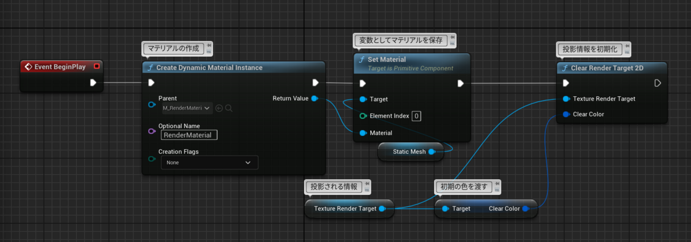Open the Creation Flags 'None' dropdown
This screenshot has height=242, width=691.
(209, 163)
